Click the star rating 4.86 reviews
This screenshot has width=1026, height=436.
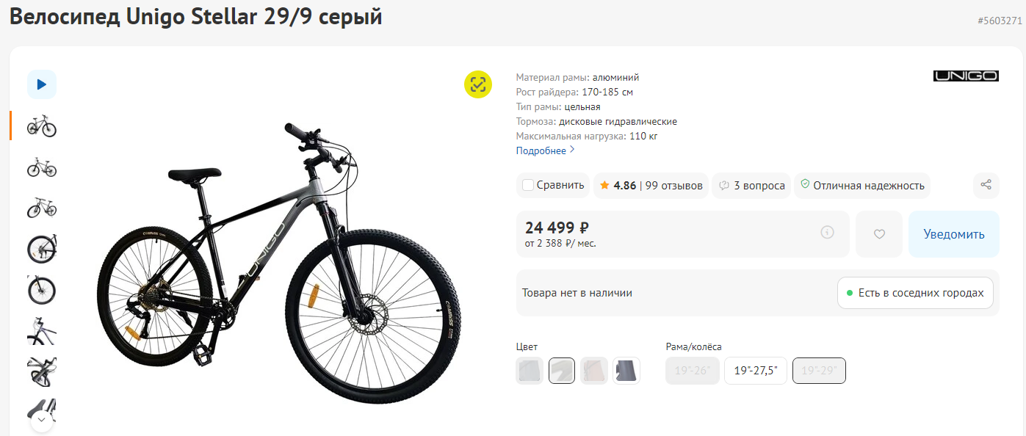point(651,186)
